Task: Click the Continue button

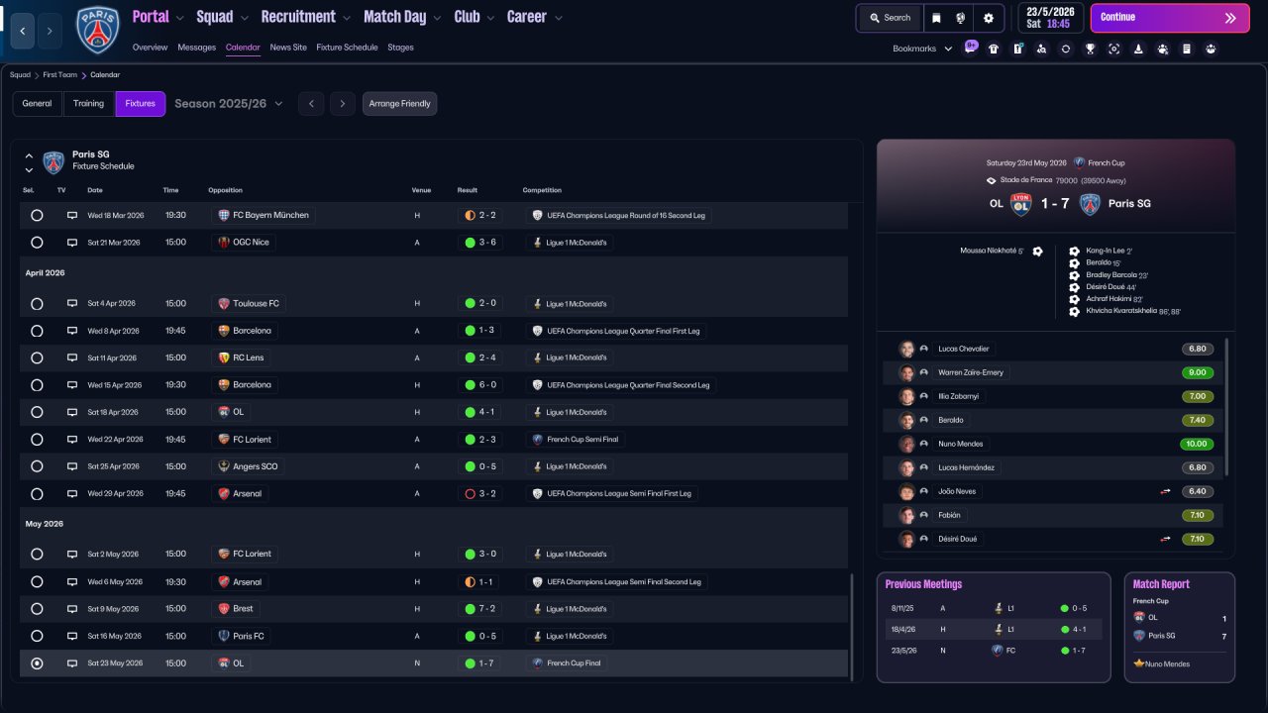Action: point(1170,18)
